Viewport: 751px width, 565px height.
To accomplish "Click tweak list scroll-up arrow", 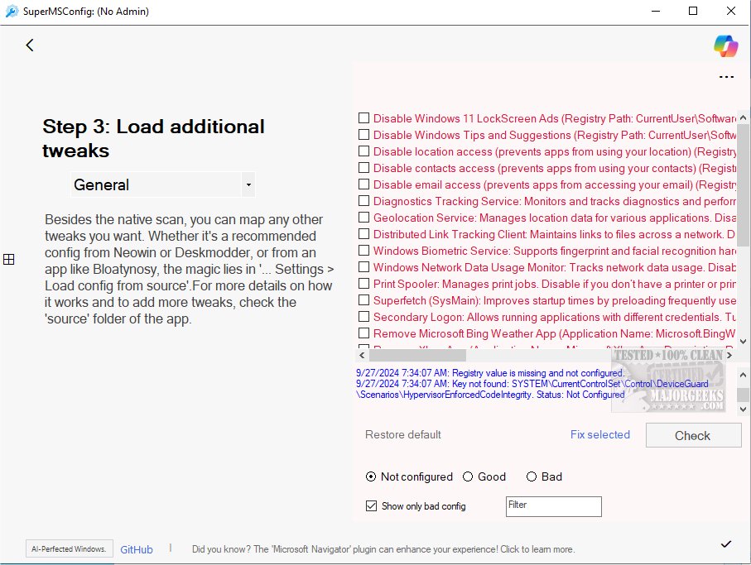I will pyautogui.click(x=743, y=117).
